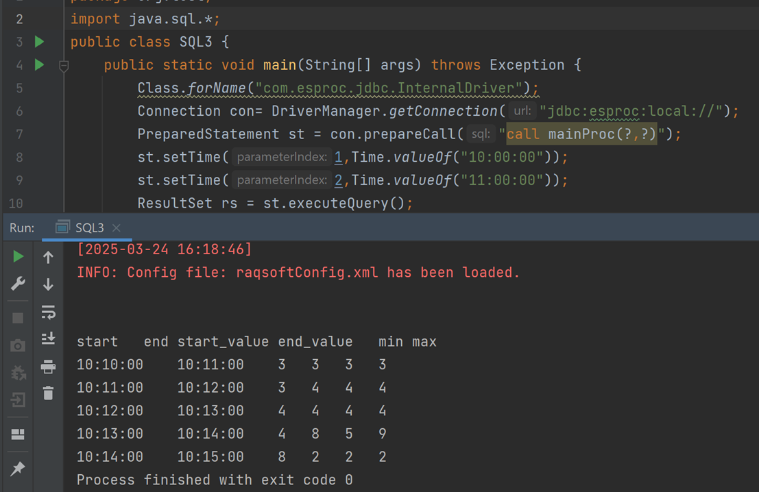Toggle scroll to end of console
The height and width of the screenshot is (492, 759).
click(x=48, y=339)
